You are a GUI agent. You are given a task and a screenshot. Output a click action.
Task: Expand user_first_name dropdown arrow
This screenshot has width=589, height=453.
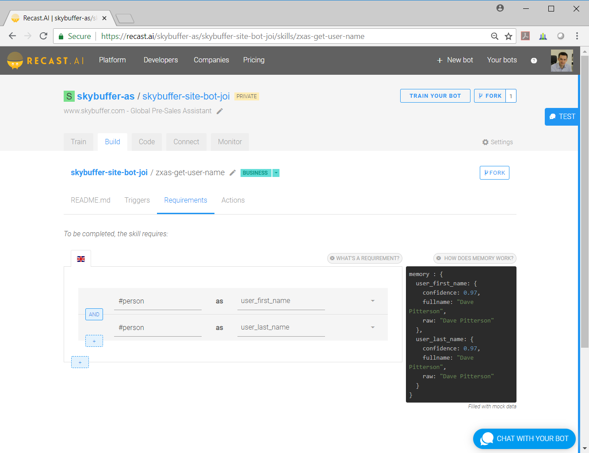coord(373,301)
